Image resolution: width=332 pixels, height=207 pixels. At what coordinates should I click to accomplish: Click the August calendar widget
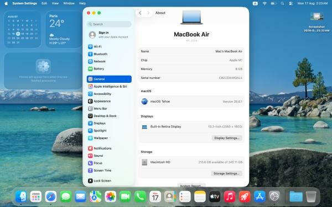pos(23,29)
